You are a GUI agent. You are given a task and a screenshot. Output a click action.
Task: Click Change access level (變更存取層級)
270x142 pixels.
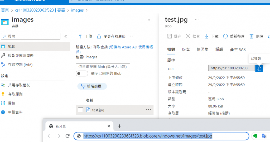pyautogui.click(x=111, y=36)
